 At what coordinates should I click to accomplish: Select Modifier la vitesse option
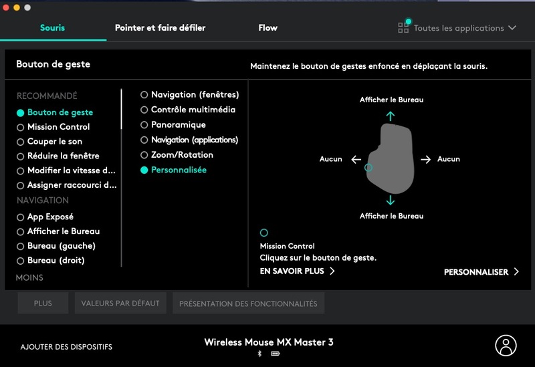point(66,170)
